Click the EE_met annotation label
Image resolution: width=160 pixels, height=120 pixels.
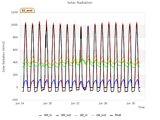point(27,10)
